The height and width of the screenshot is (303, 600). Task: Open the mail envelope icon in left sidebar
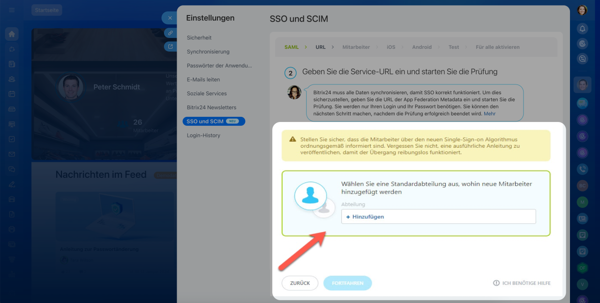point(12,154)
